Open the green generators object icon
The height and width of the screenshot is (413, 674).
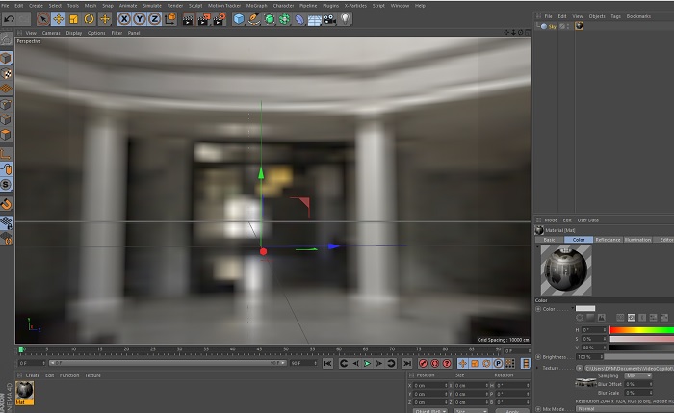click(269, 19)
